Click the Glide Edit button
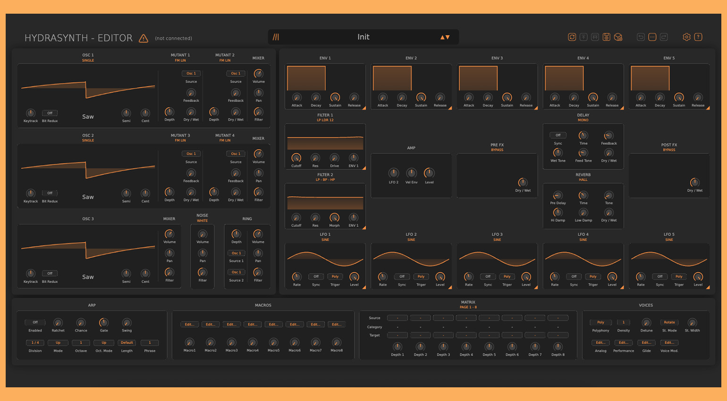Image resolution: width=727 pixels, height=401 pixels. click(646, 343)
